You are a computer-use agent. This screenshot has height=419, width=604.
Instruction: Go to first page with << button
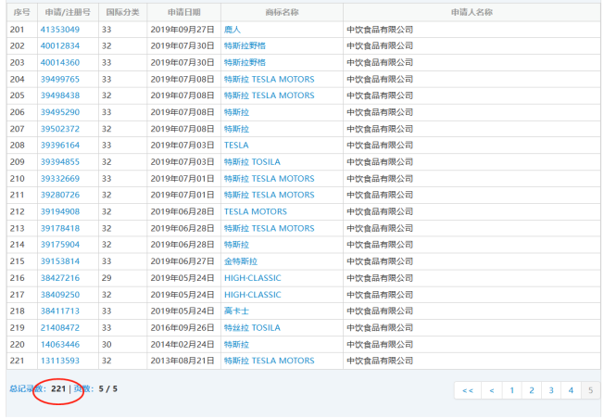click(x=468, y=390)
